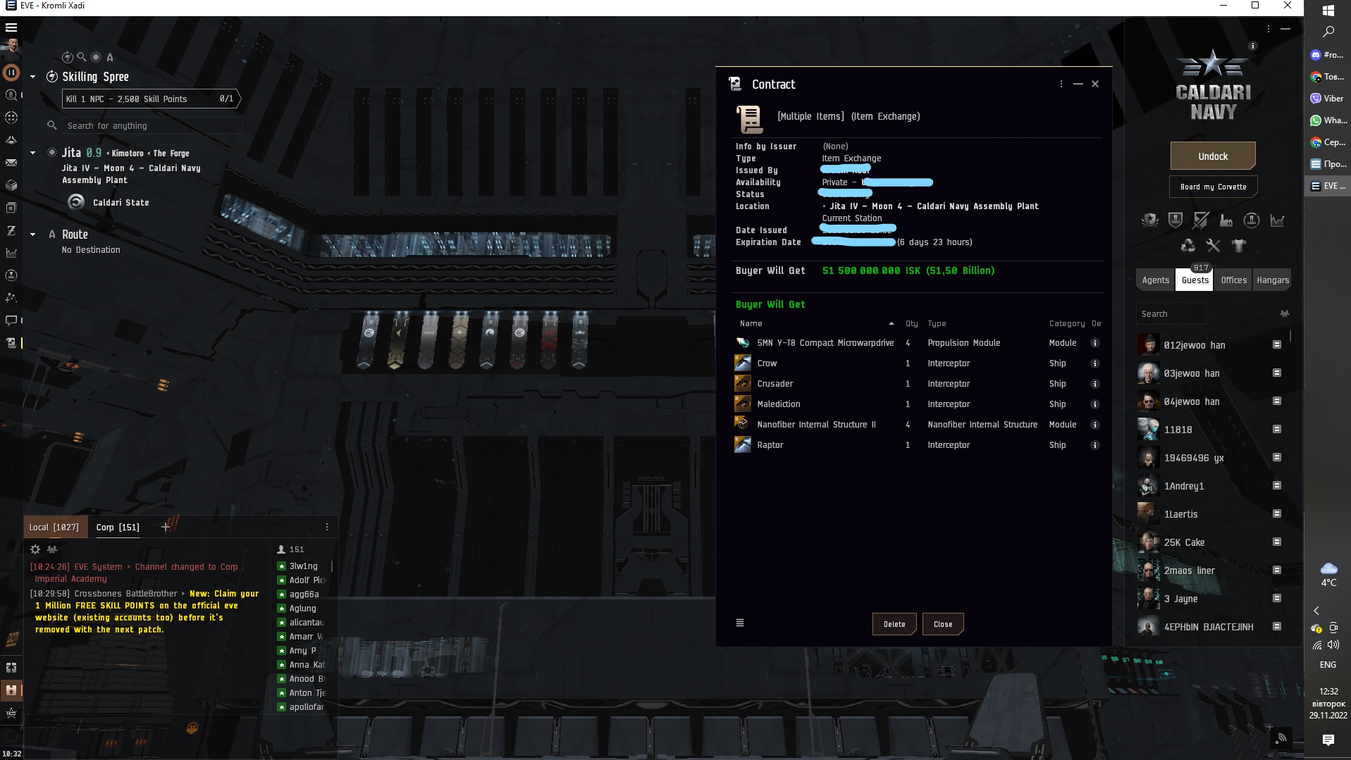Open the Inventory cube icon in Neocom

(x=11, y=185)
